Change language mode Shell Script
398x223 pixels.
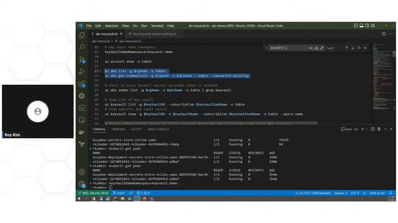pyautogui.click(x=377, y=193)
